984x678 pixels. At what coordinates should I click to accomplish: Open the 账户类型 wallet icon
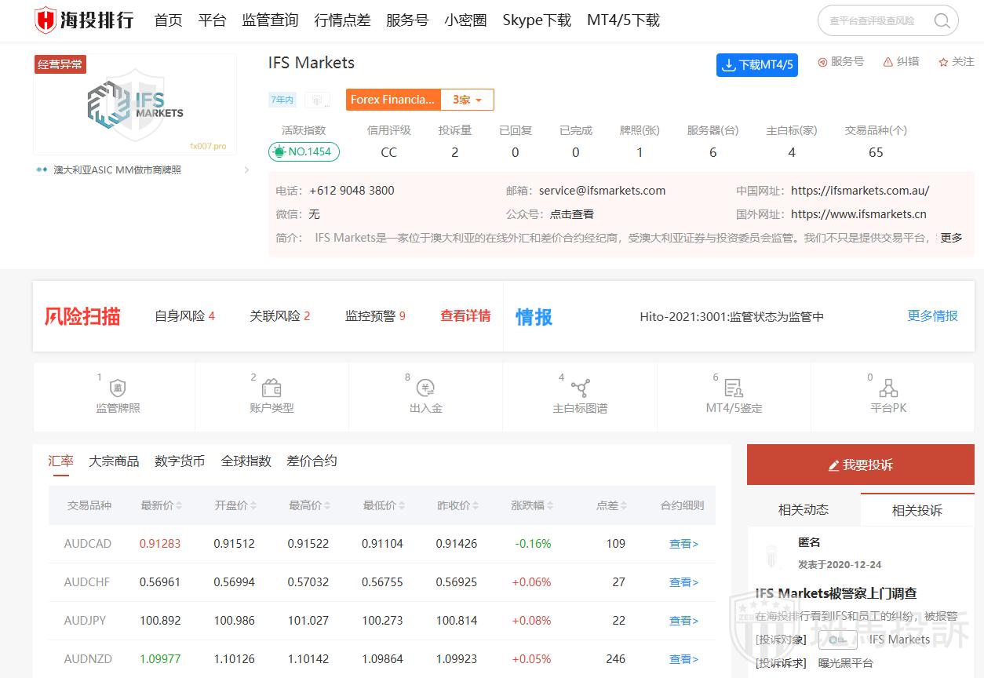pyautogui.click(x=272, y=388)
